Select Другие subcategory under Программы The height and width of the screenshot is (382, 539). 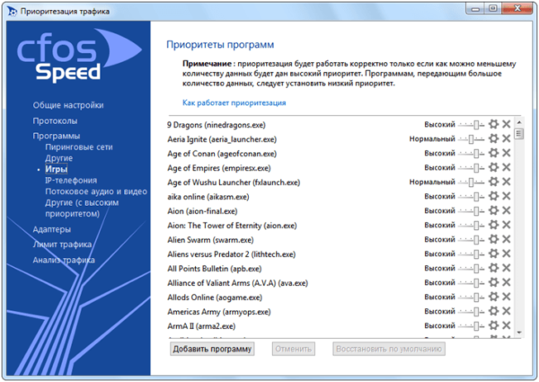[58, 158]
